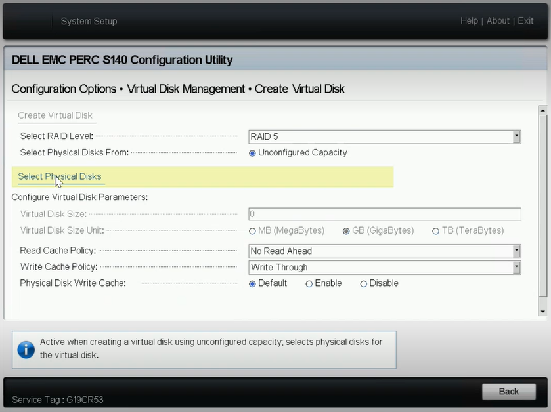
Task: Click the blue information icon
Action: tap(26, 350)
